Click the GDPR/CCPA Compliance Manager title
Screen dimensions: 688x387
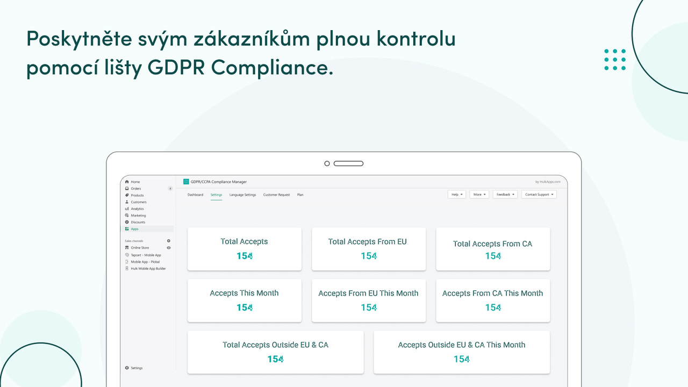[219, 182]
